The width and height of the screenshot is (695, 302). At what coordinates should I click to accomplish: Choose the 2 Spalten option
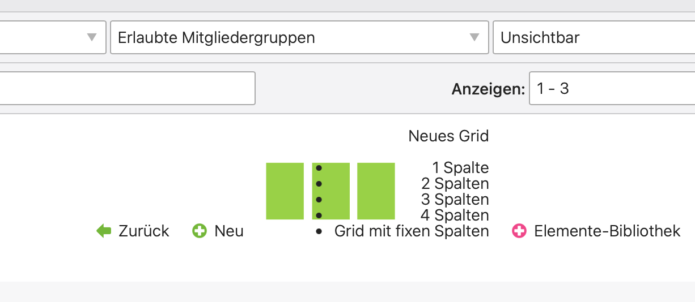pos(455,184)
